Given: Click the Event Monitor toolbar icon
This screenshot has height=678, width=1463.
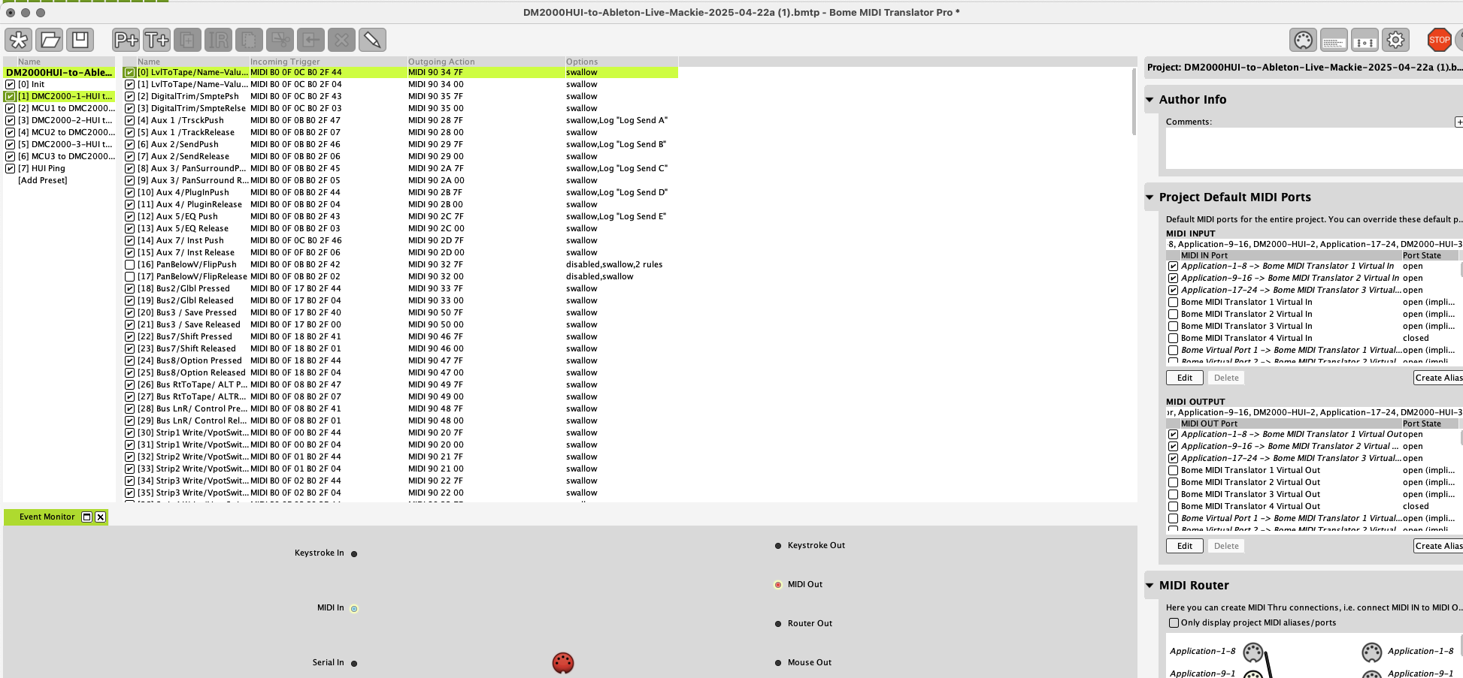Looking at the screenshot, I should 1365,41.
